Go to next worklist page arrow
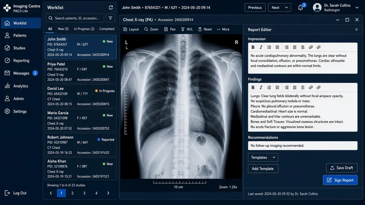365x205 pixels. [x=108, y=193]
